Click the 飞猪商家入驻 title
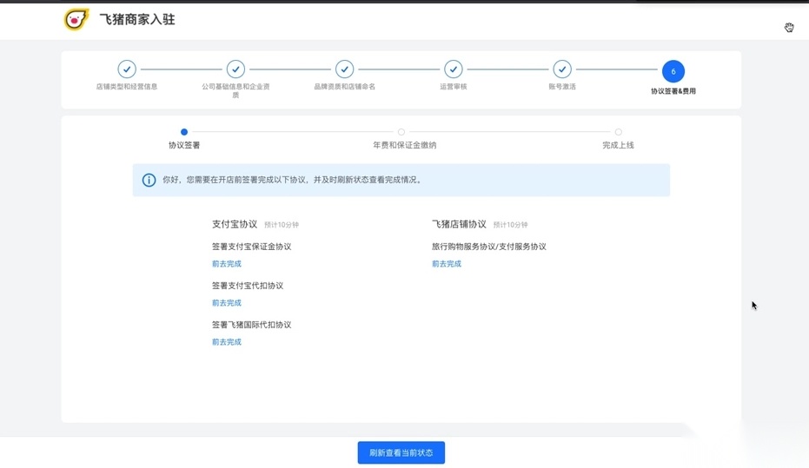 pyautogui.click(x=136, y=20)
